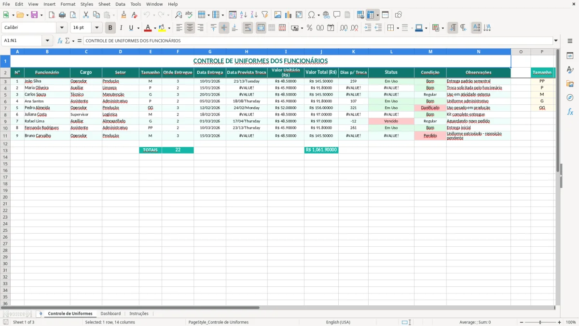Open the Font Size dropdown arrow
579x326 pixels.
tap(96, 28)
